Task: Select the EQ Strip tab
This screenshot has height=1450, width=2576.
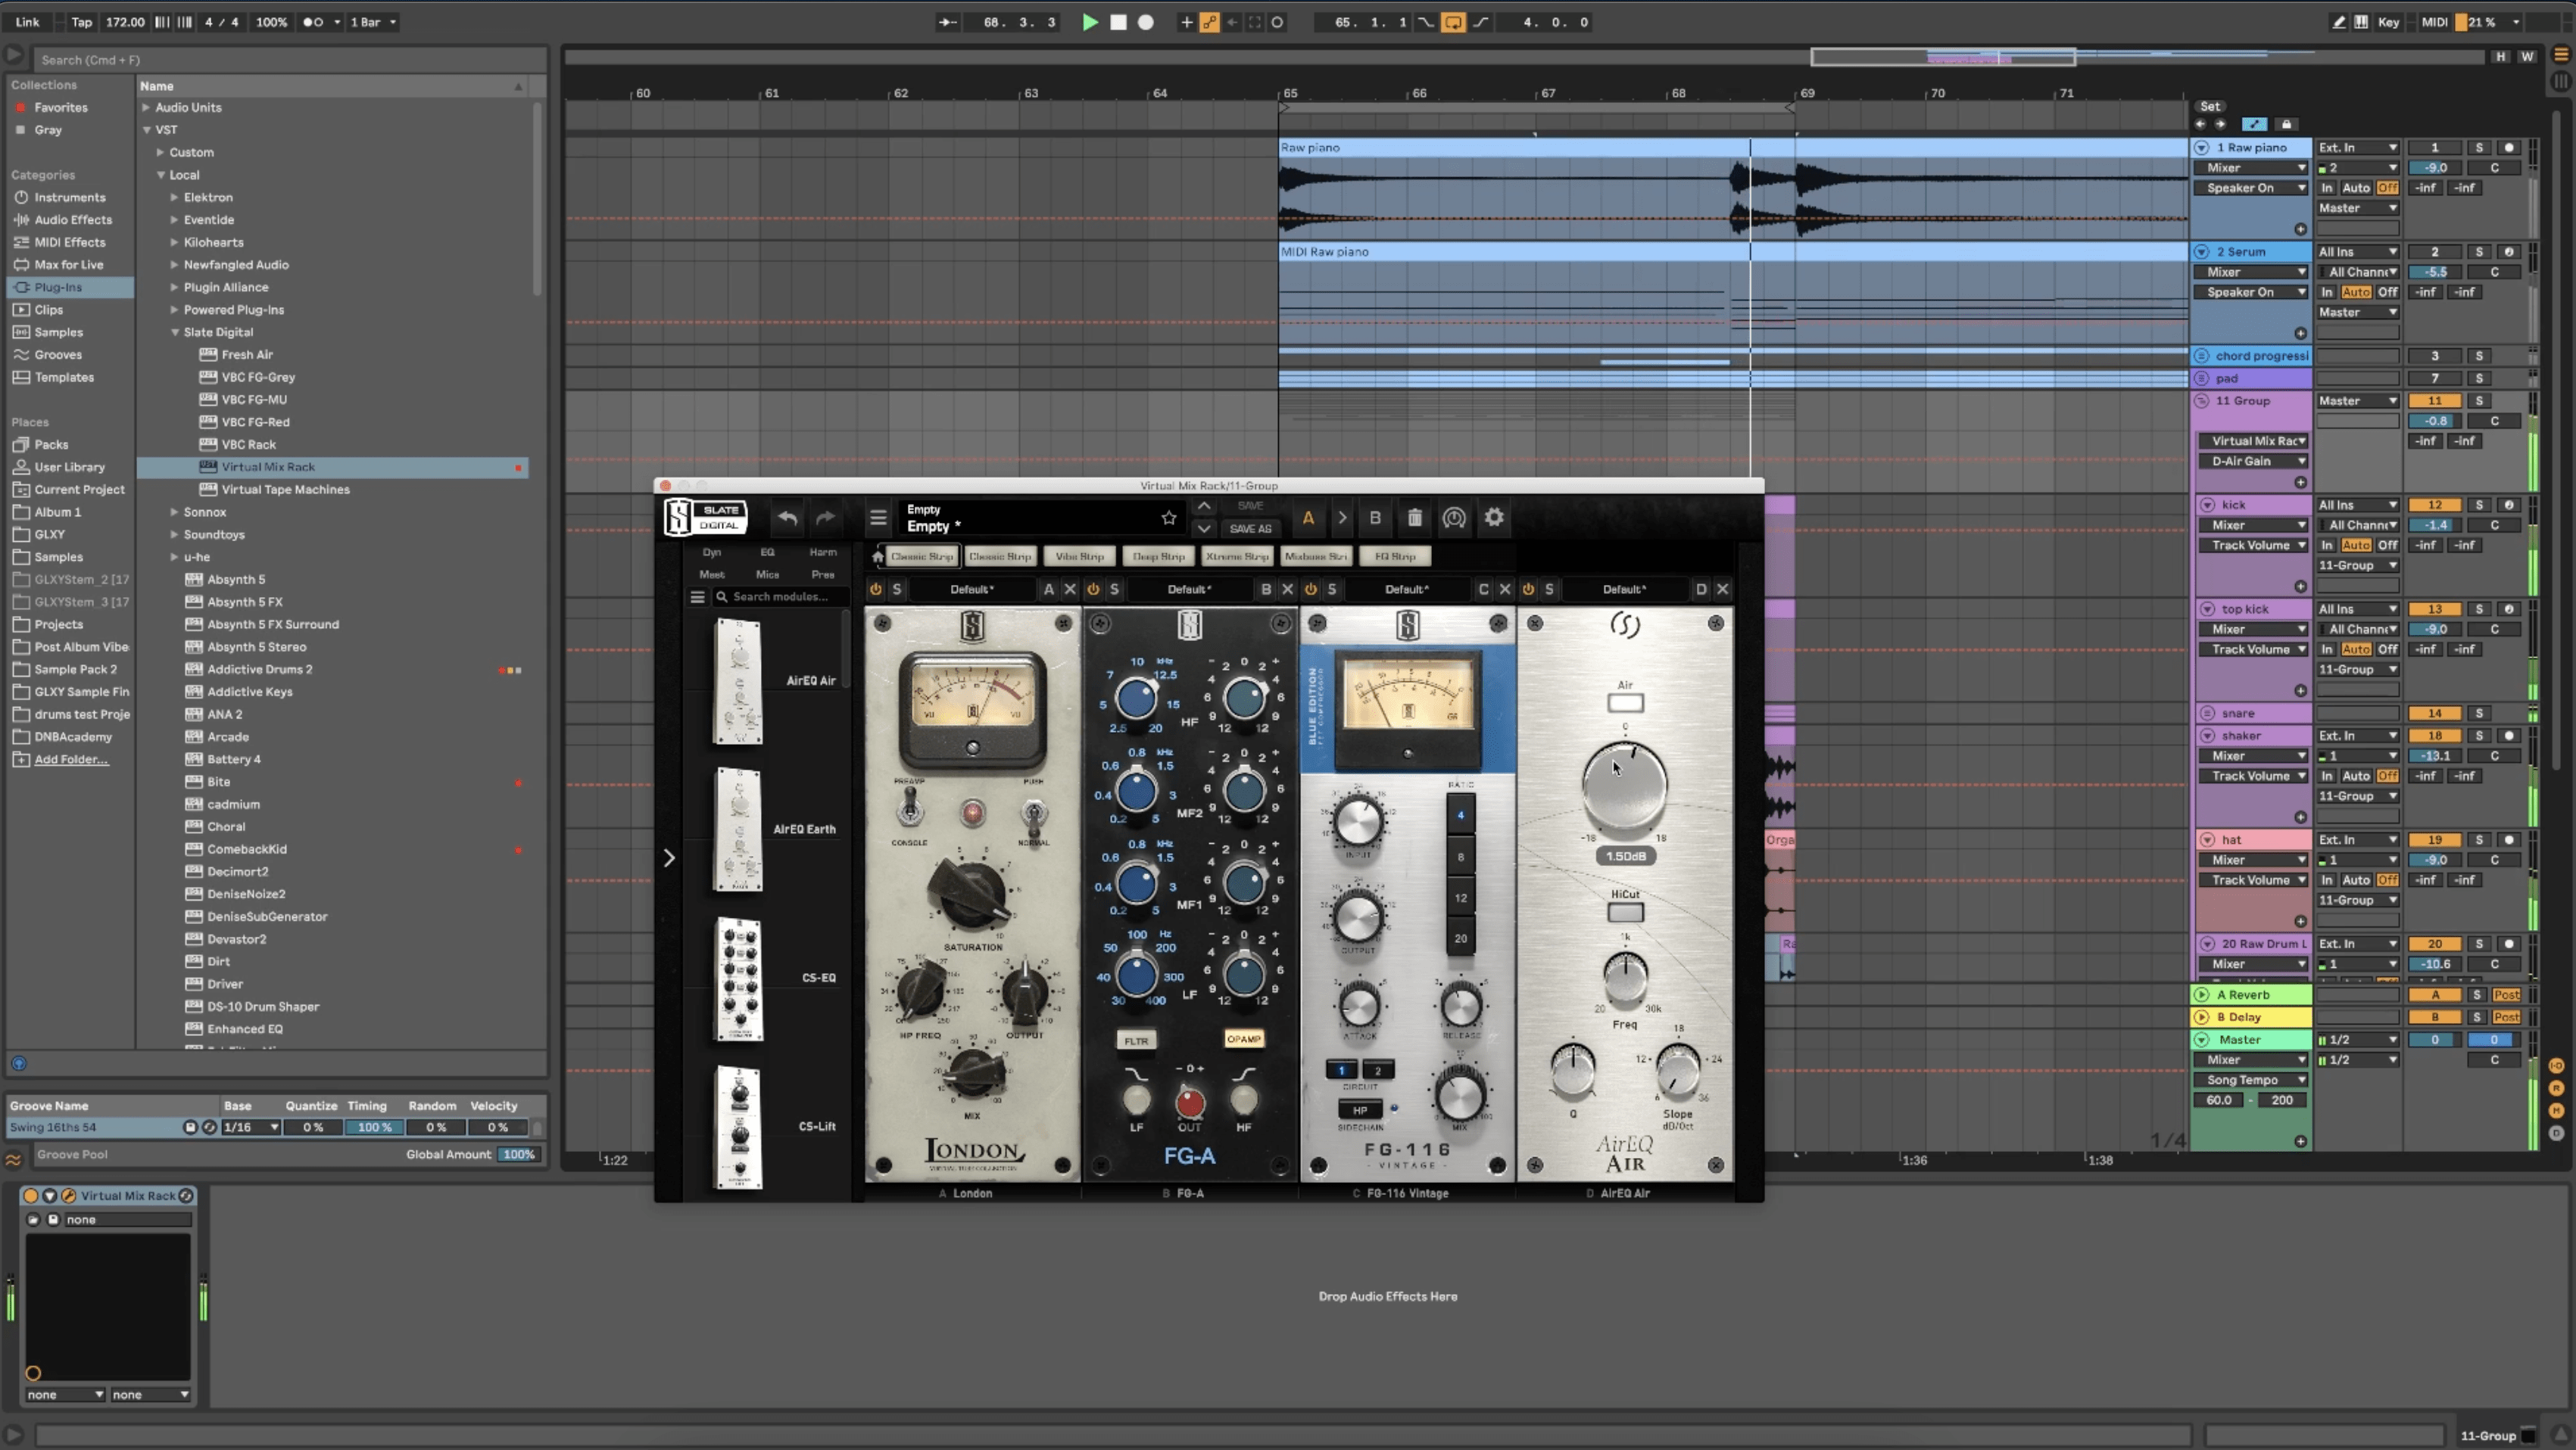Action: [1395, 557]
